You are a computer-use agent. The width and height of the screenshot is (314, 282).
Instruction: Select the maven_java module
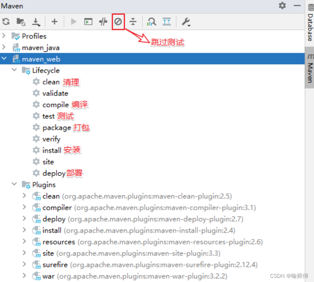pos(41,48)
